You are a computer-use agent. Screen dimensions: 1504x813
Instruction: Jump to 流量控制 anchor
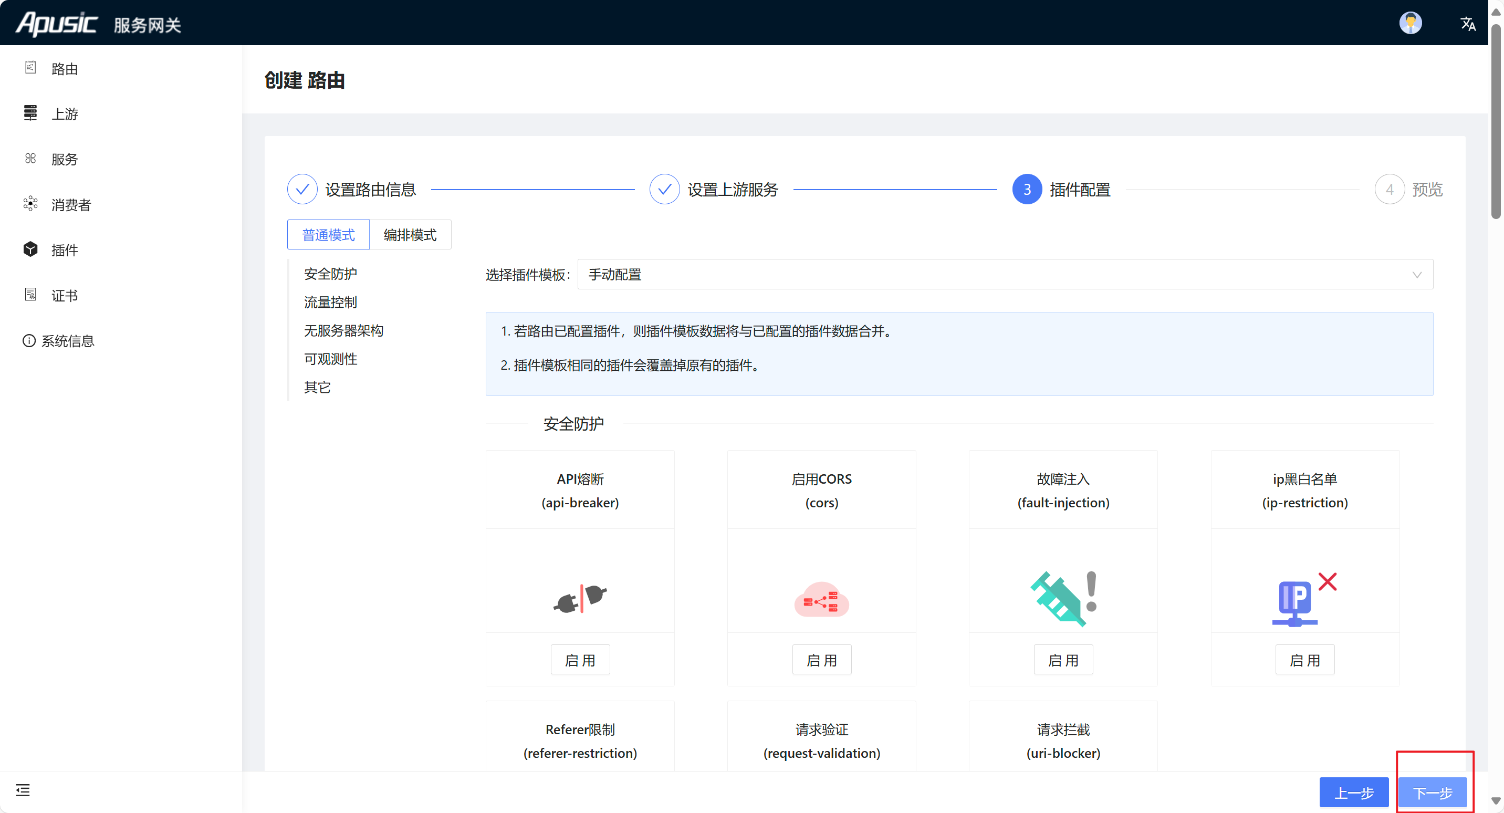[330, 302]
